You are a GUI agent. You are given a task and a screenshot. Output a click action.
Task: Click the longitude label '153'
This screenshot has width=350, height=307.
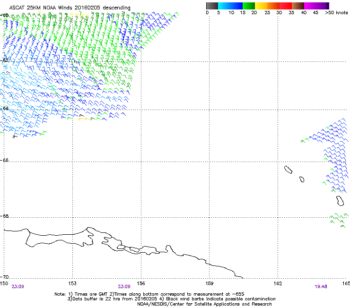pos(72,283)
